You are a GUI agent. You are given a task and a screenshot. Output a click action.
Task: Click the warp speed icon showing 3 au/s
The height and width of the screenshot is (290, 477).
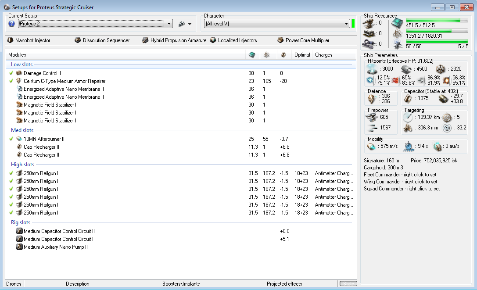tap(438, 147)
